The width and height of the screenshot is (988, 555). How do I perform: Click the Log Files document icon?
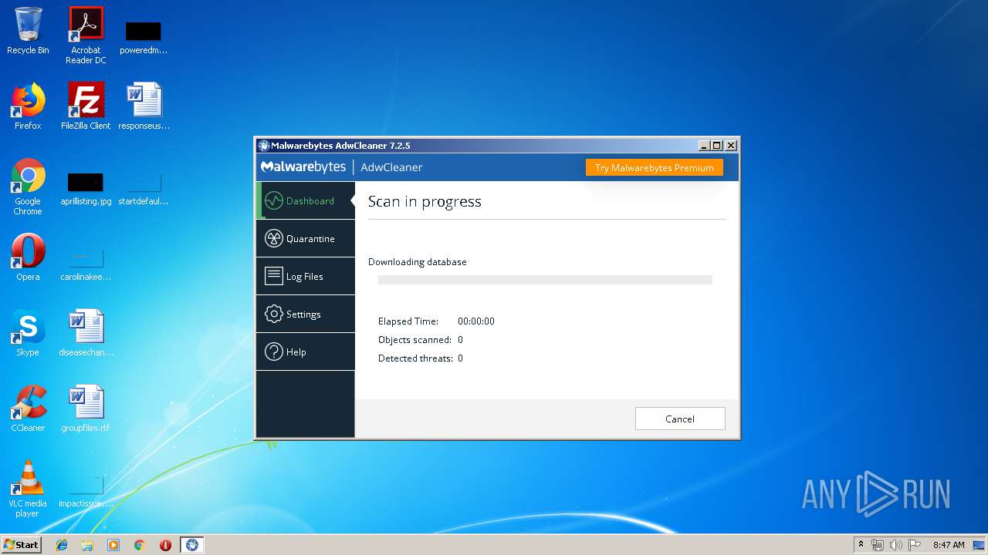(x=273, y=276)
